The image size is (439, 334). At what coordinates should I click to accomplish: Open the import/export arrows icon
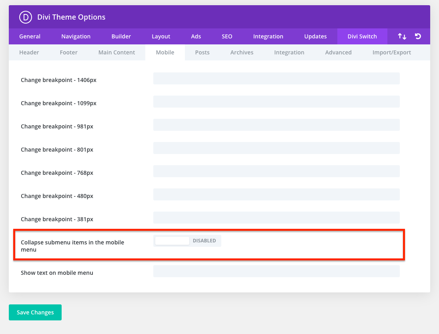[402, 36]
